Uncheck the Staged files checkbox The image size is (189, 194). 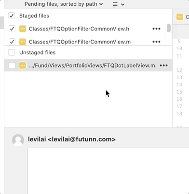12,16
